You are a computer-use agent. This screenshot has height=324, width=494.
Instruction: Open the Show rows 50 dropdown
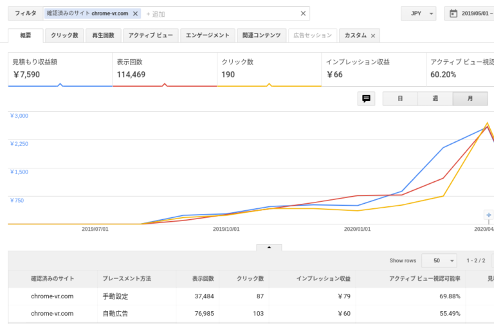(x=439, y=260)
